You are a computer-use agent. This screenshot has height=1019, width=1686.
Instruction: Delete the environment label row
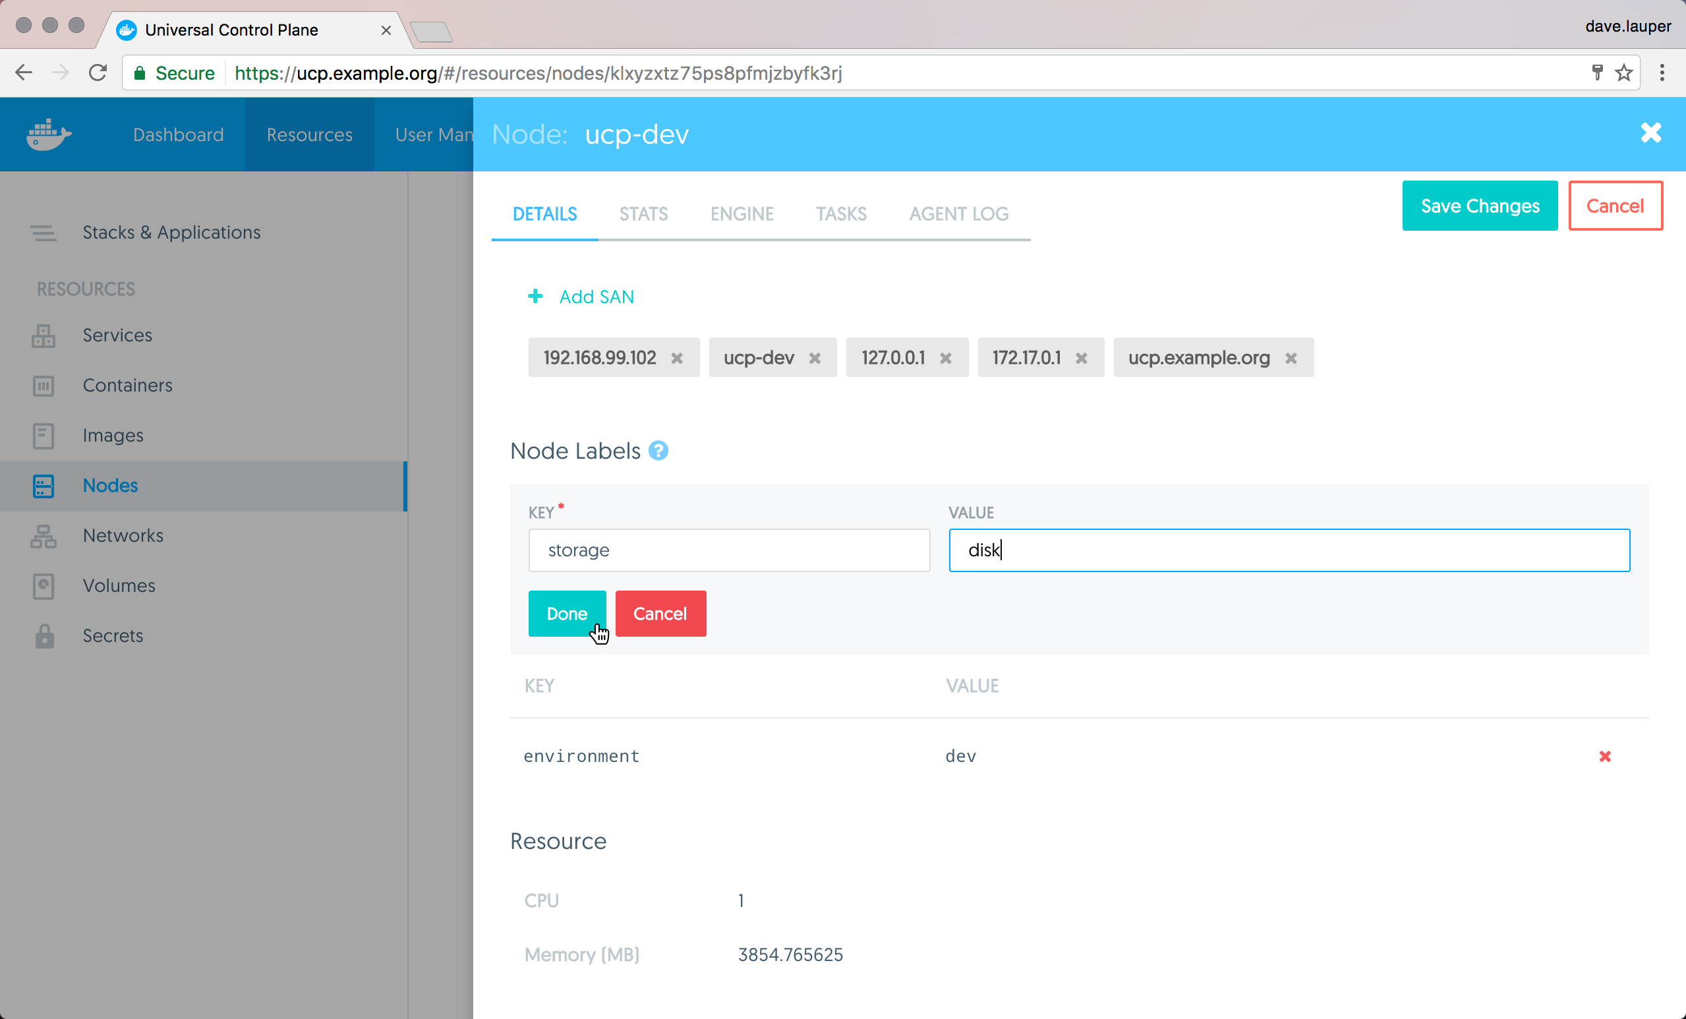1604,756
